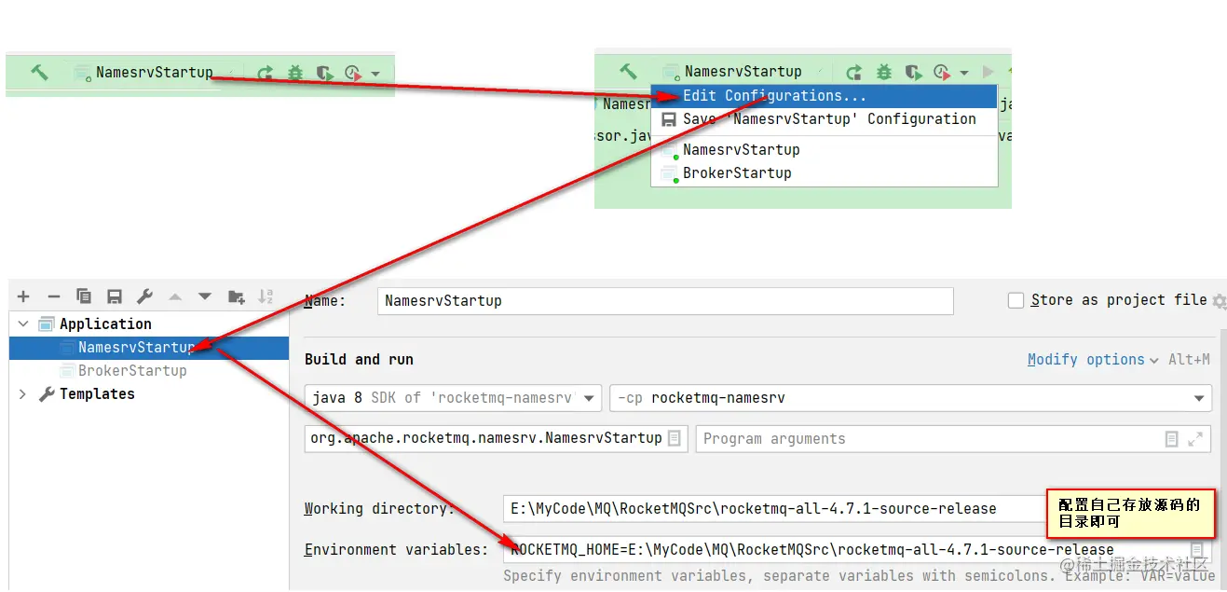Click the Debug bug icon in the toolbar without the open menu
1227x592 pixels.
coord(294,73)
